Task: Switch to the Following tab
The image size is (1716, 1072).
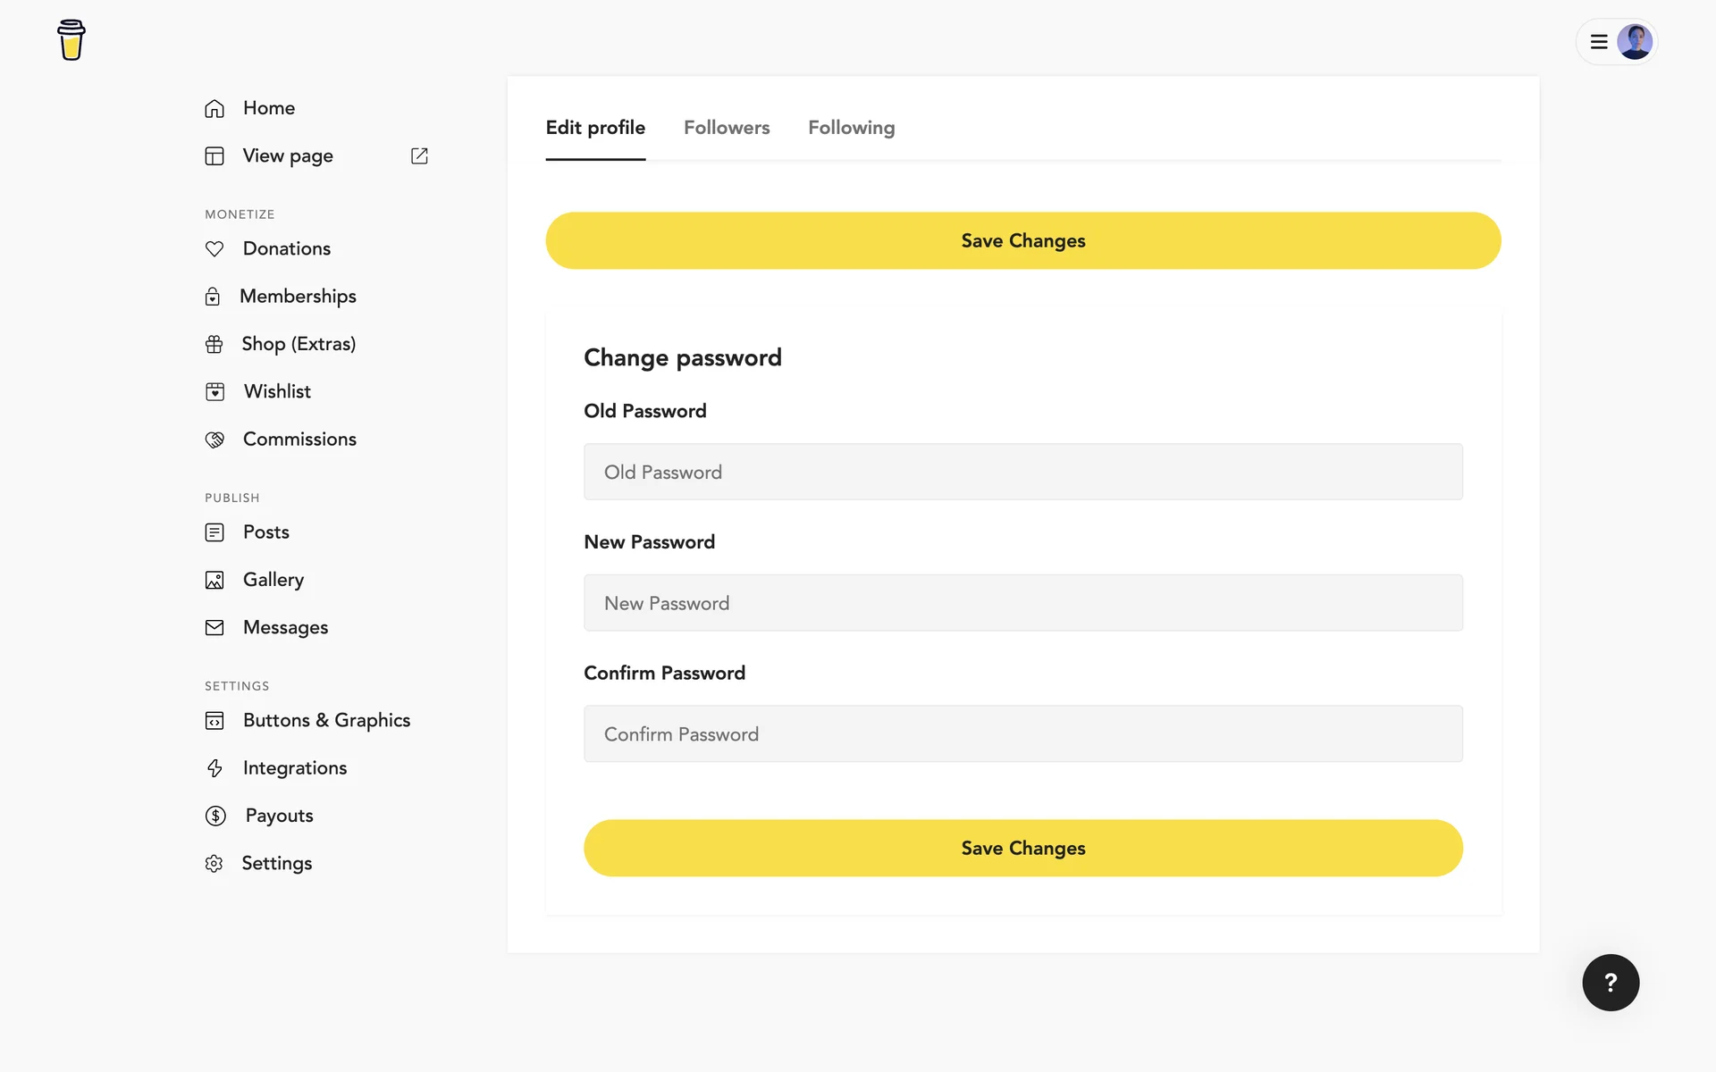Action: [x=851, y=128]
